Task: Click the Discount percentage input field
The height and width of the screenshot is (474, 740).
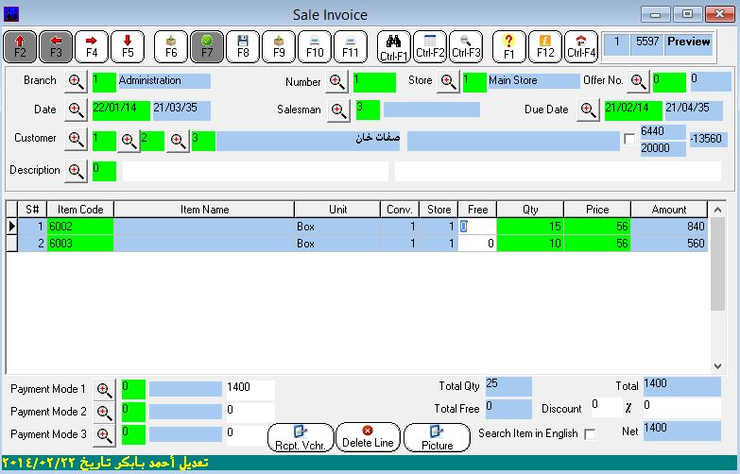Action: pos(606,405)
